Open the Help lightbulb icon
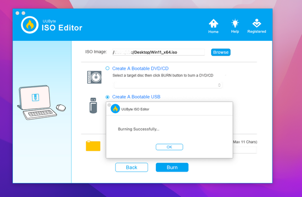Screen dimensions: 302x197 click(x=235, y=24)
